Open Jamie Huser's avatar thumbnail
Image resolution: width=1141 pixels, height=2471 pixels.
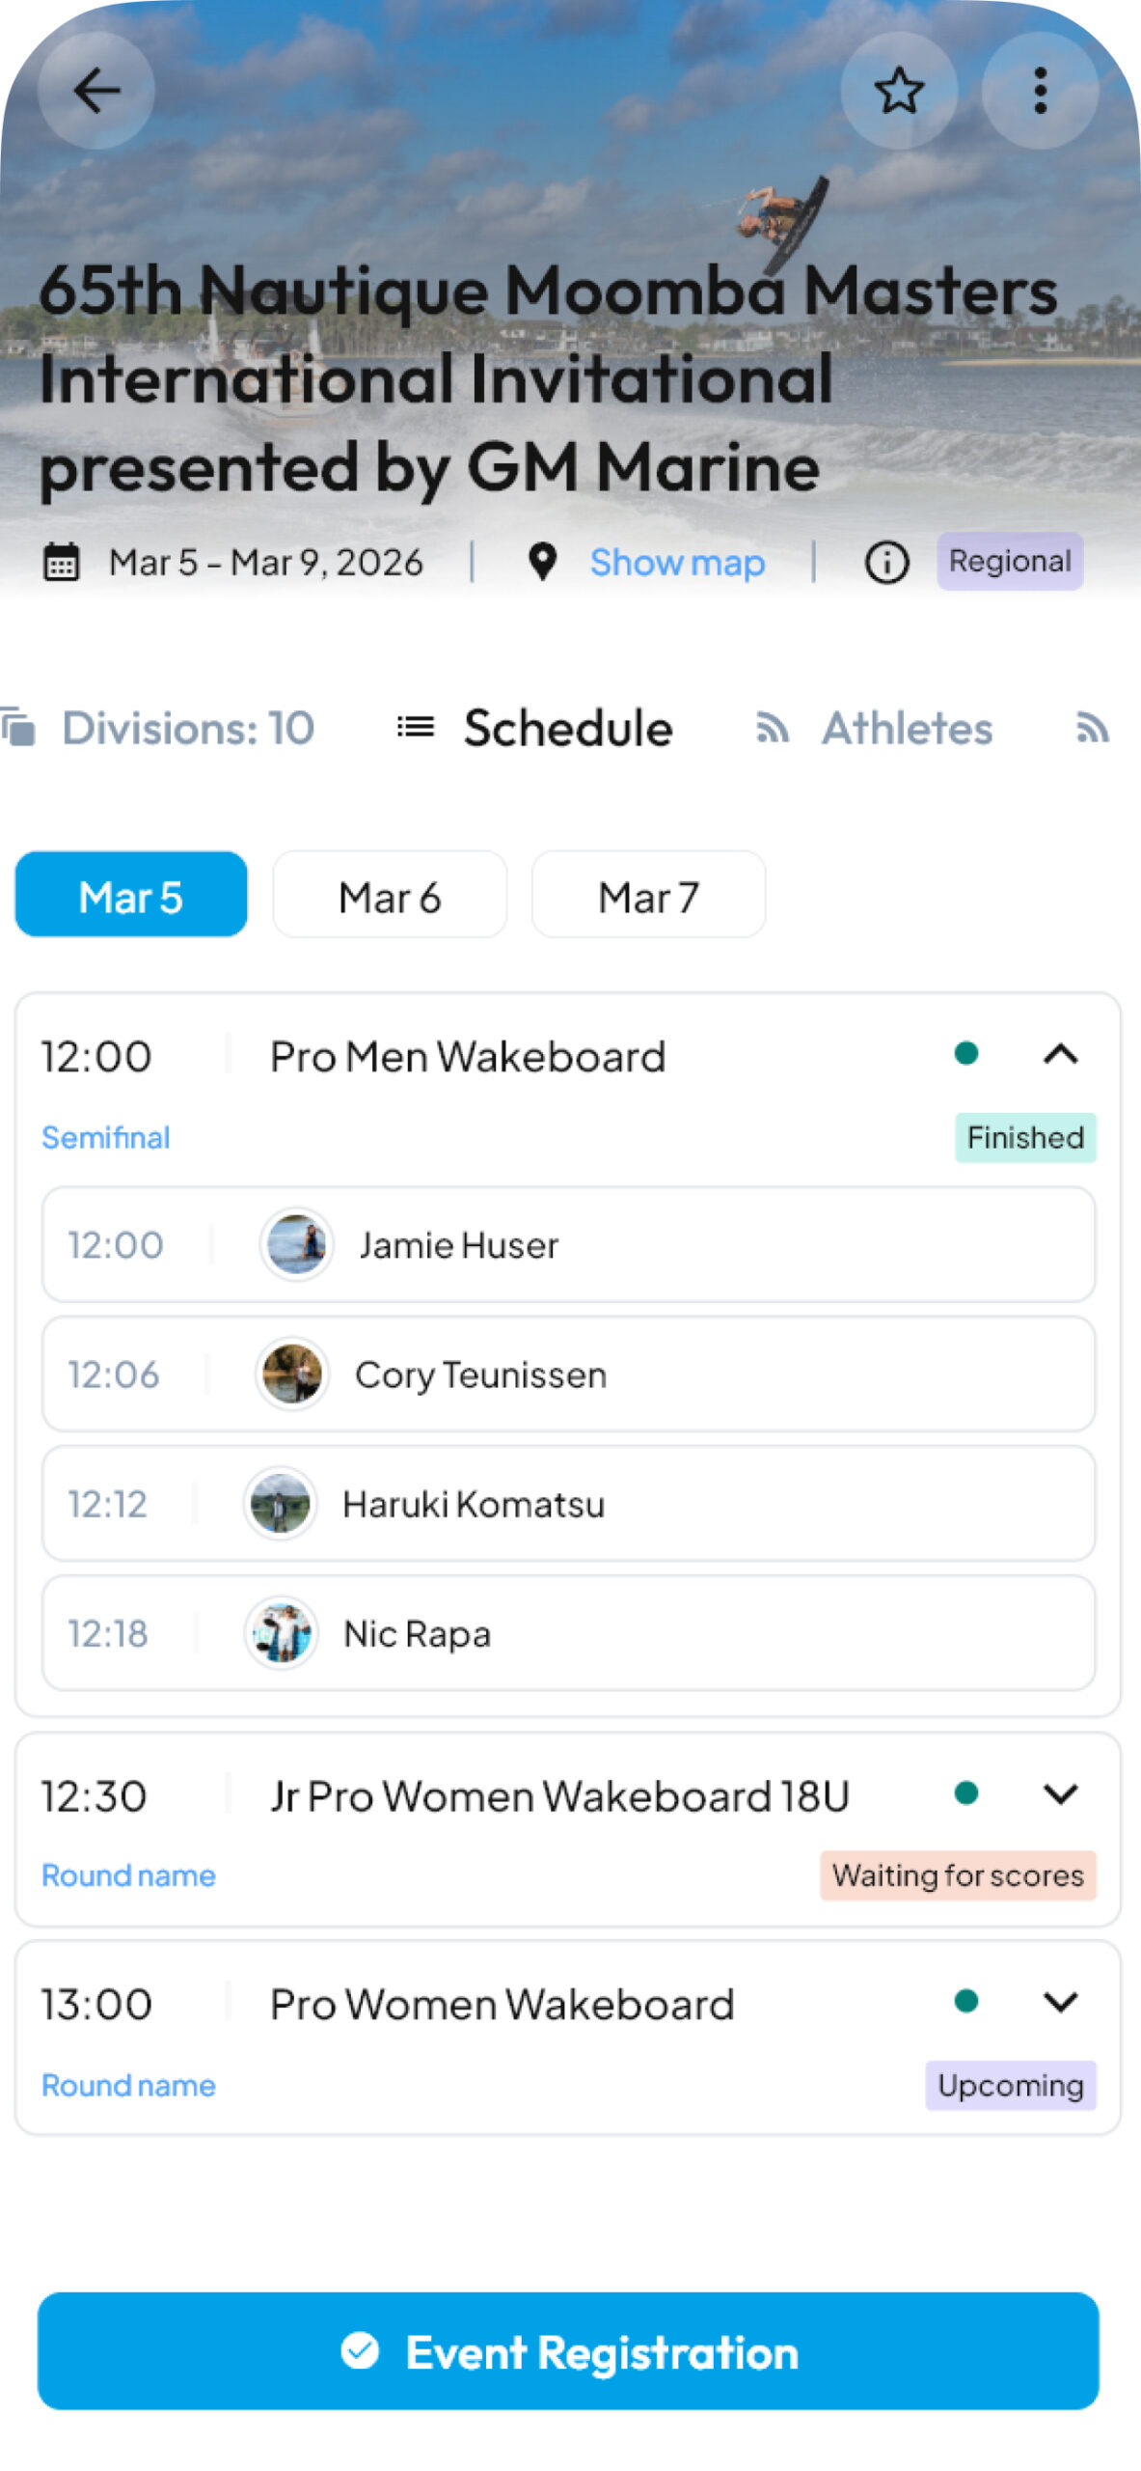[x=296, y=1245]
